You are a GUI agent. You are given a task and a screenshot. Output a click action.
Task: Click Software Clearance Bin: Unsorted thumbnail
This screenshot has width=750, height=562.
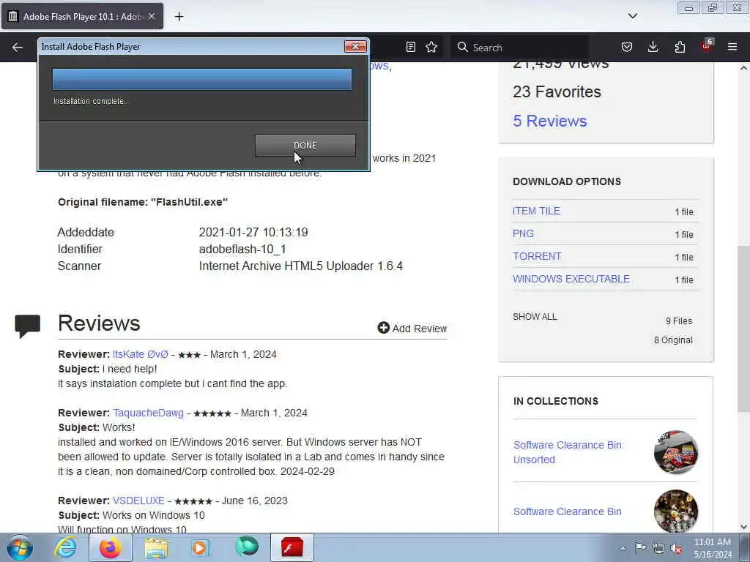tap(676, 452)
